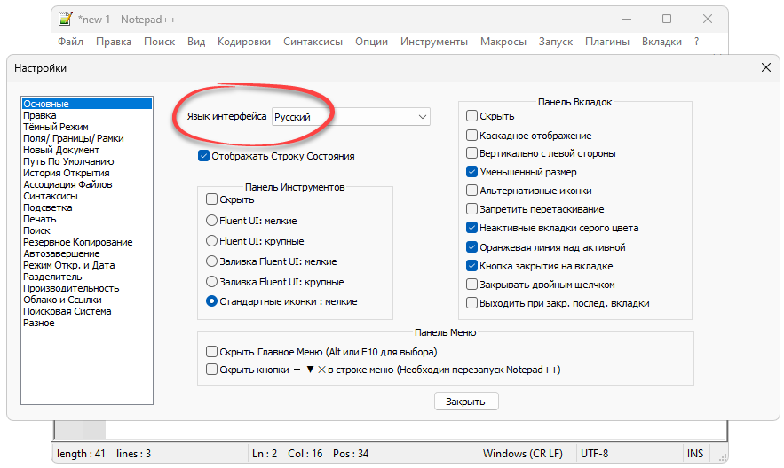Open the Плагины menu
The image size is (784, 468).
pyautogui.click(x=607, y=42)
